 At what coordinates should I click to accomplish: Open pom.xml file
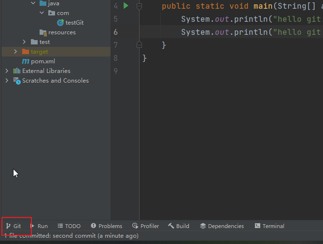pos(43,61)
